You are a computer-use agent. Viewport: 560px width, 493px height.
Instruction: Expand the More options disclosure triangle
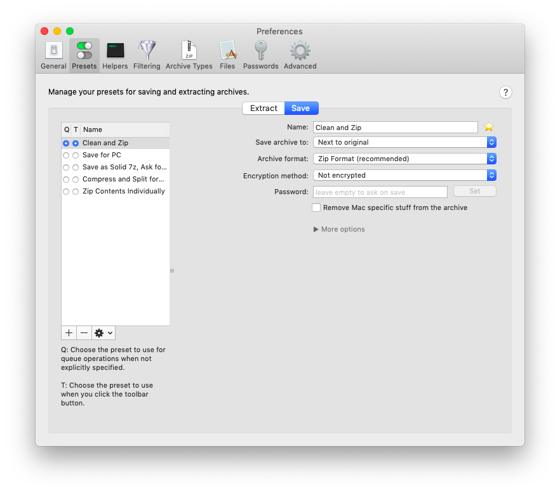tap(316, 229)
